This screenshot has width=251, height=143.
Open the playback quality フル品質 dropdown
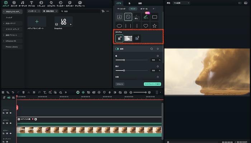tap(181, 3)
